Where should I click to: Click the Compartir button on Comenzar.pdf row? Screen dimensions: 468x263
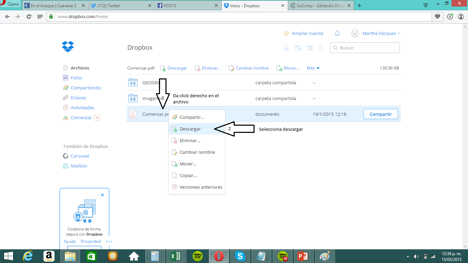click(x=380, y=114)
